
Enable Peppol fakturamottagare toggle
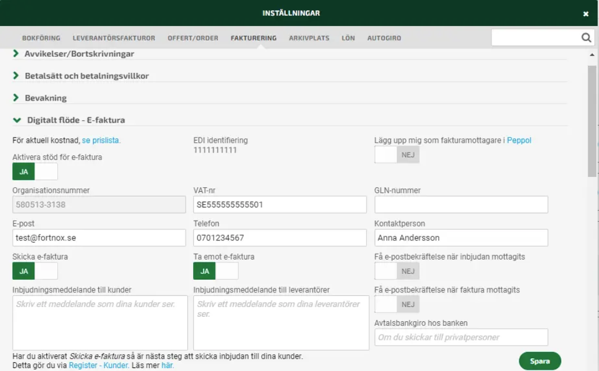[x=397, y=155]
